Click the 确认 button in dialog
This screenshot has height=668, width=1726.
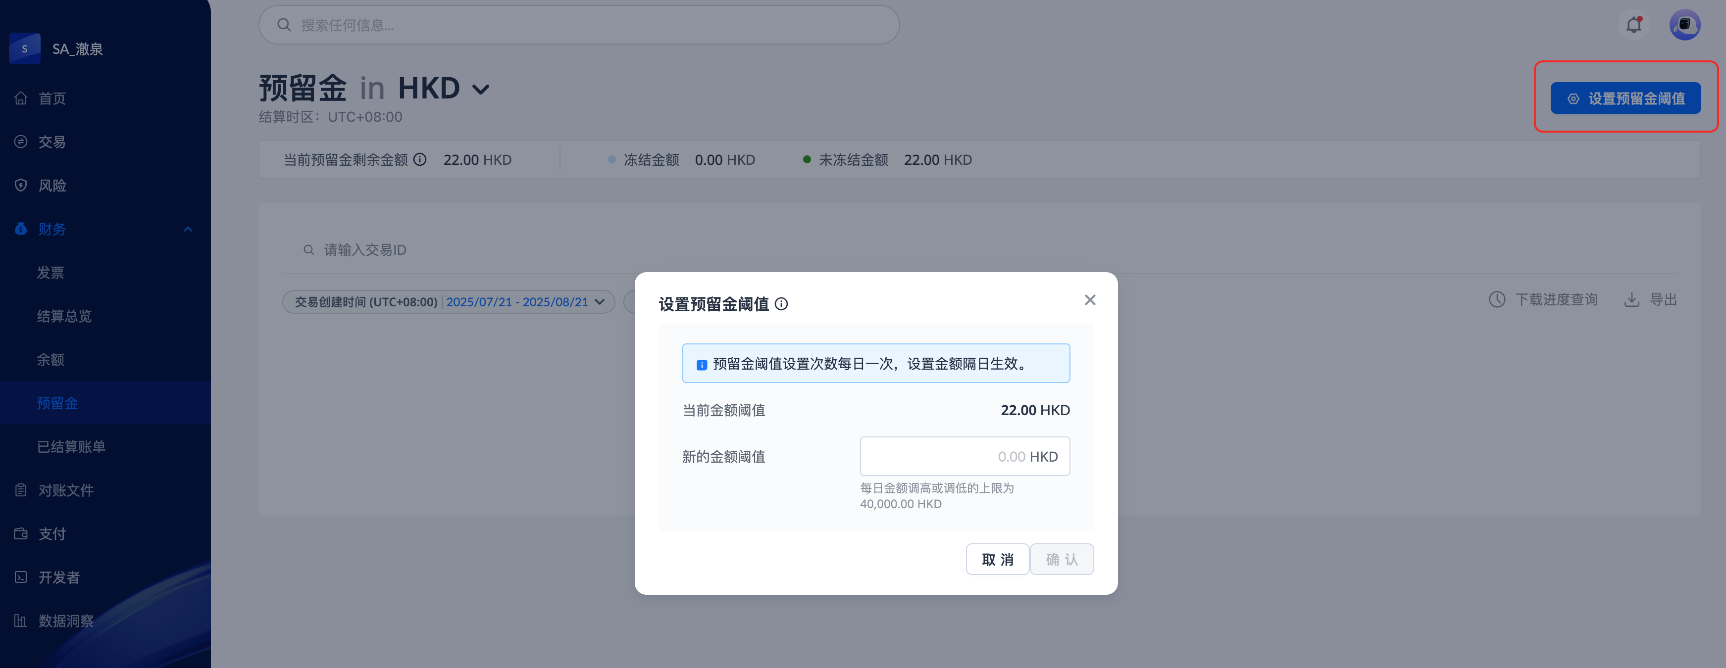tap(1062, 559)
